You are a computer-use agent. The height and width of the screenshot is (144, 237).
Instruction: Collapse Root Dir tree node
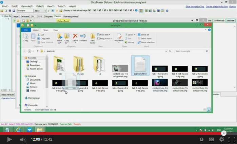pyautogui.click(x=3, y=16)
